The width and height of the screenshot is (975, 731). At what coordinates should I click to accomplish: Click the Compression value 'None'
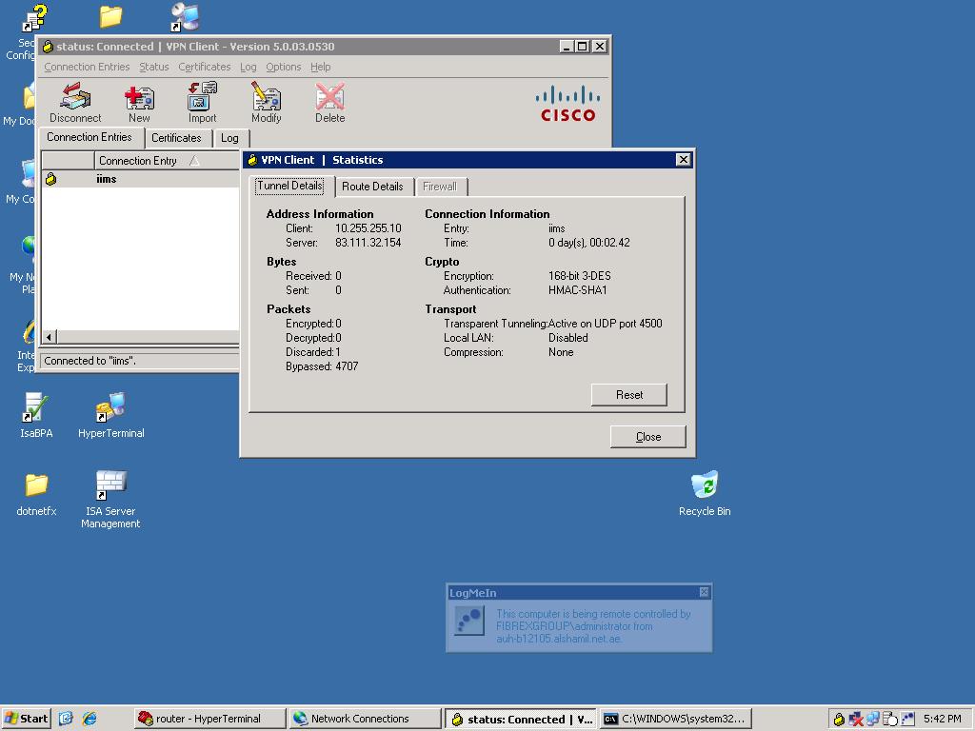(561, 352)
